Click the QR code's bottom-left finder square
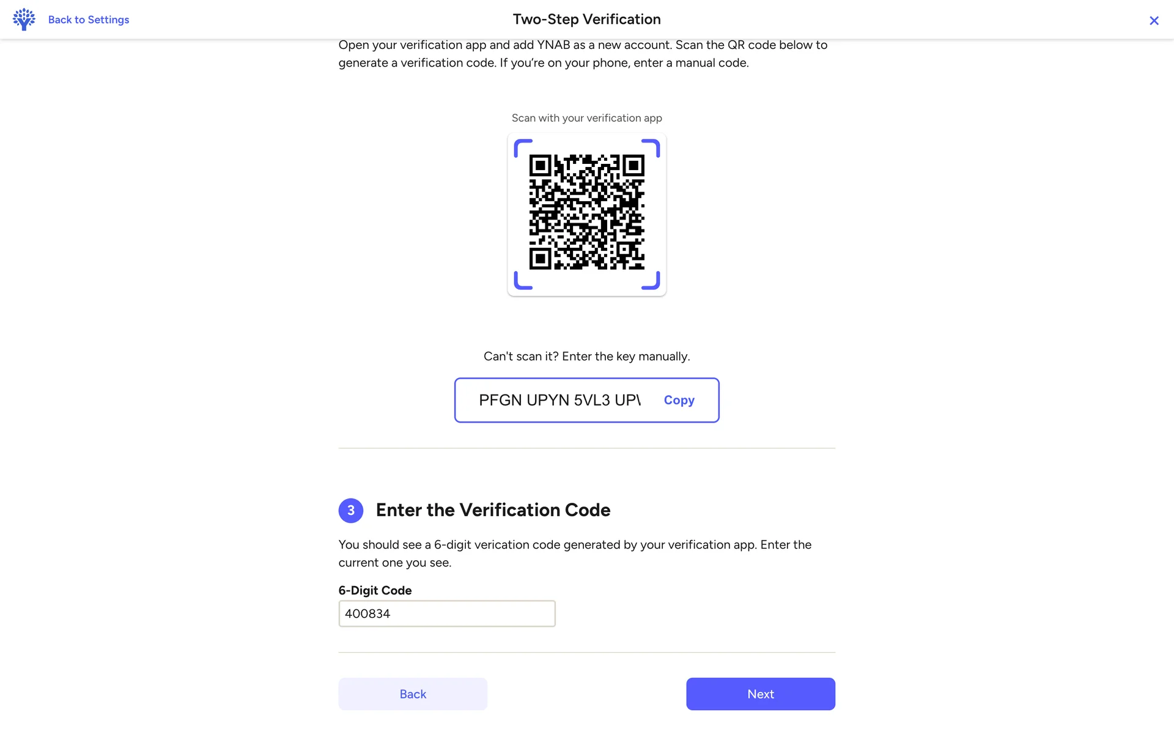Viewport: 1174px width, 734px height. click(541, 259)
